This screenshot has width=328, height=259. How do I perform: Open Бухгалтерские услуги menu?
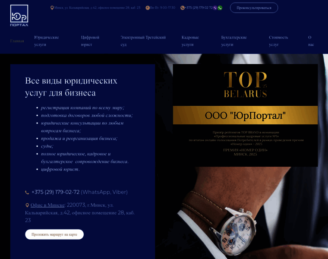pos(234,41)
